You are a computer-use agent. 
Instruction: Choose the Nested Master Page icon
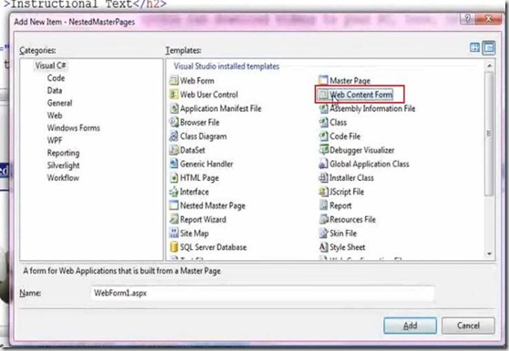coord(174,206)
